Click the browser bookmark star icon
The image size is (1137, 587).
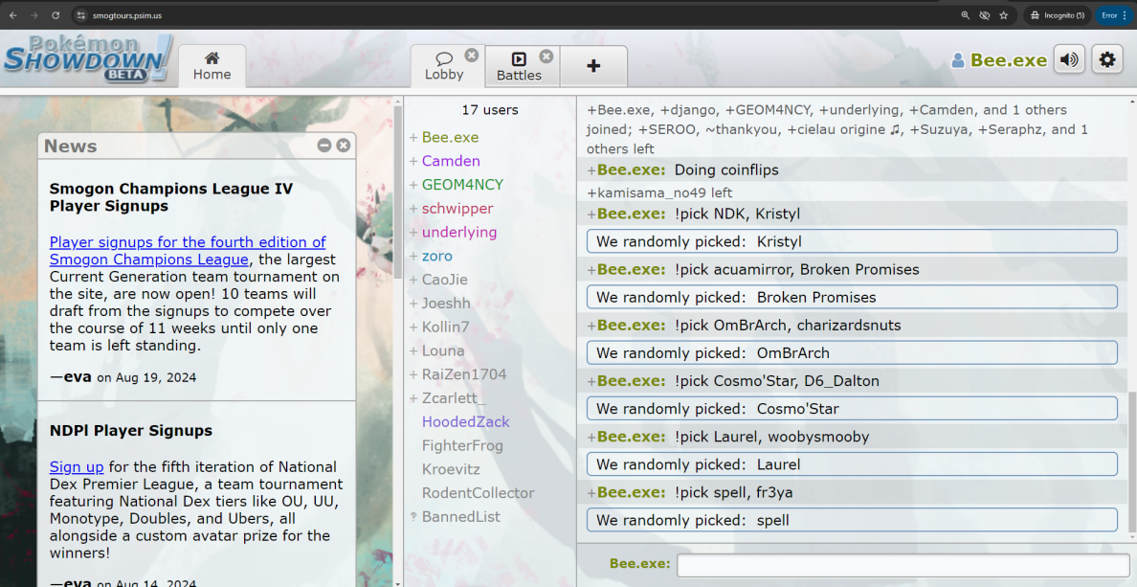[x=1004, y=15]
